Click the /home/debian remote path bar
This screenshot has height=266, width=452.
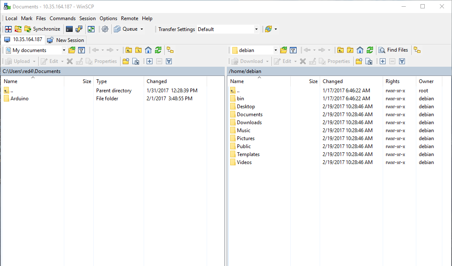click(339, 71)
